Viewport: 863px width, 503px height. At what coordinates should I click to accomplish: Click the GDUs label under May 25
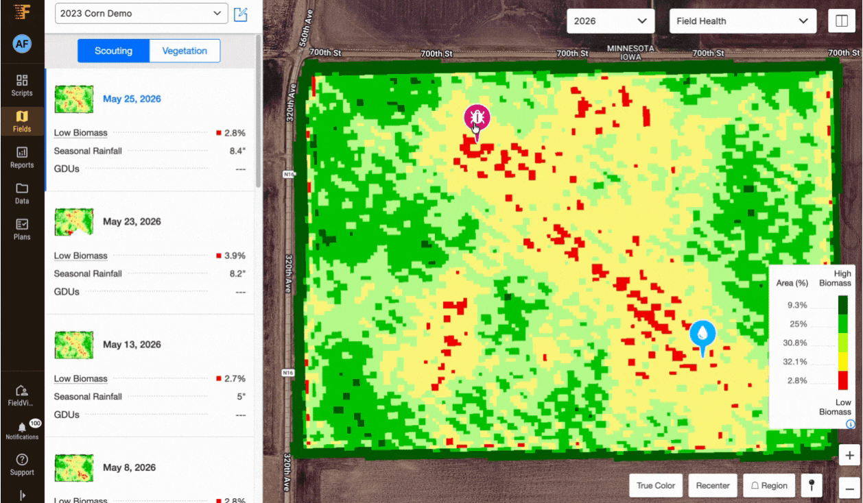[x=67, y=169]
